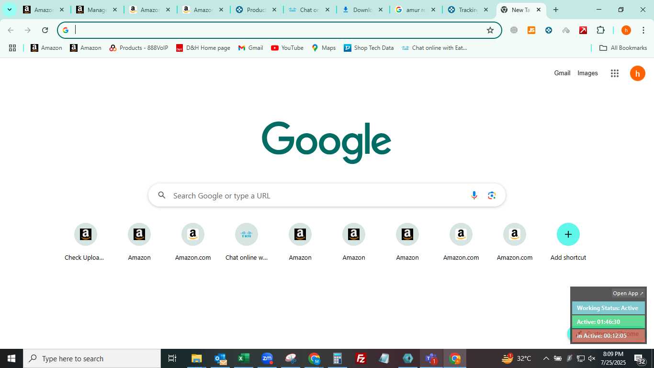This screenshot has height=368, width=654.
Task: Search by image with Lens
Action: 492,195
